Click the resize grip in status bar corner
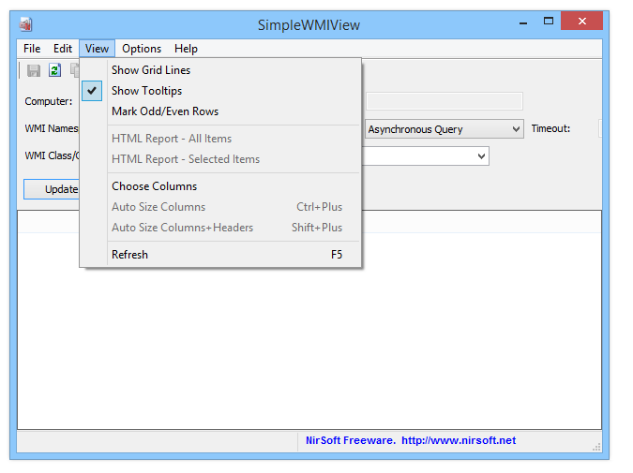Image resolution: width=633 pixels, height=473 pixels. (596, 447)
